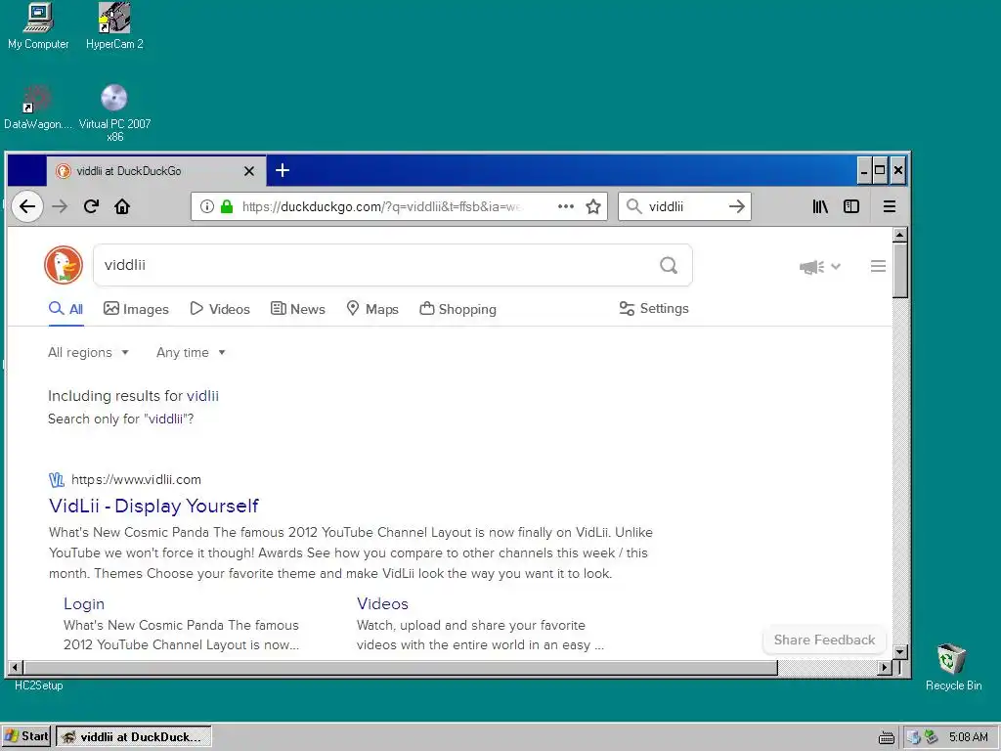The image size is (1001, 751).
Task: Click the DuckDuckGo duck logo
Action: pyautogui.click(x=64, y=264)
